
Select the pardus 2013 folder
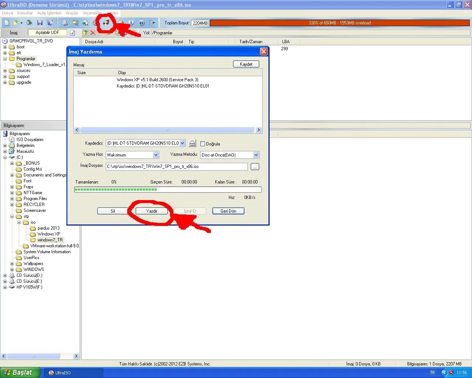click(48, 228)
